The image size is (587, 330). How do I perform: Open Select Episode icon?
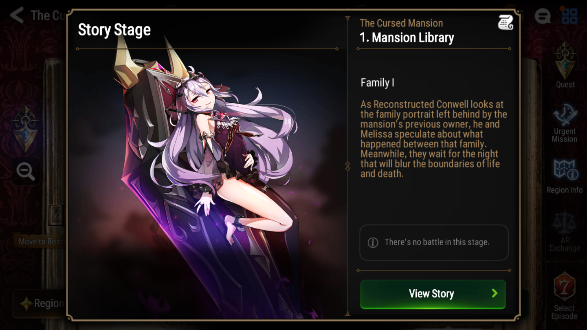(x=564, y=296)
